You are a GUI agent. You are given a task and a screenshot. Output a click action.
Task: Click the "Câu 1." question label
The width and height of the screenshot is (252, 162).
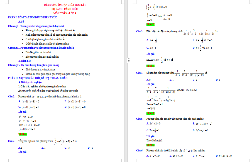[12, 96]
